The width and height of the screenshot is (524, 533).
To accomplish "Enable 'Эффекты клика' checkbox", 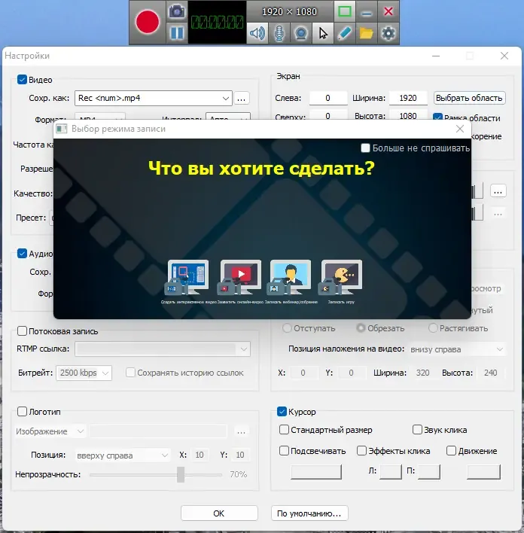I will coord(361,451).
